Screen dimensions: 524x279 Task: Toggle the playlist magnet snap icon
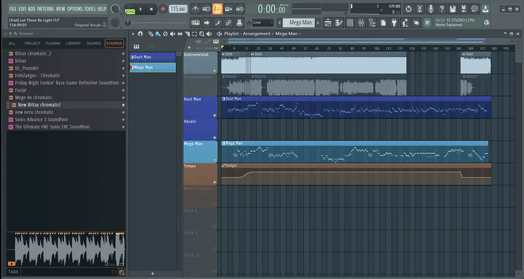click(140, 34)
